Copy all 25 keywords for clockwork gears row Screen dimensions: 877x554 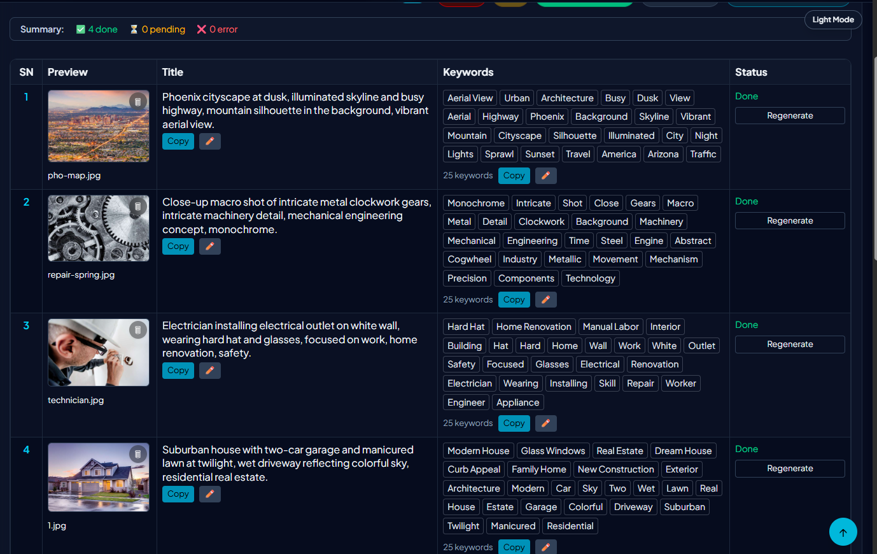tap(514, 299)
